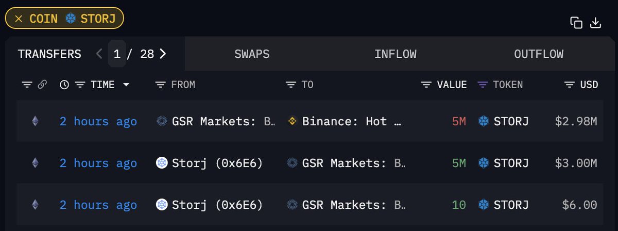Expand the TIME sort dropdown arrow

[x=126, y=85]
